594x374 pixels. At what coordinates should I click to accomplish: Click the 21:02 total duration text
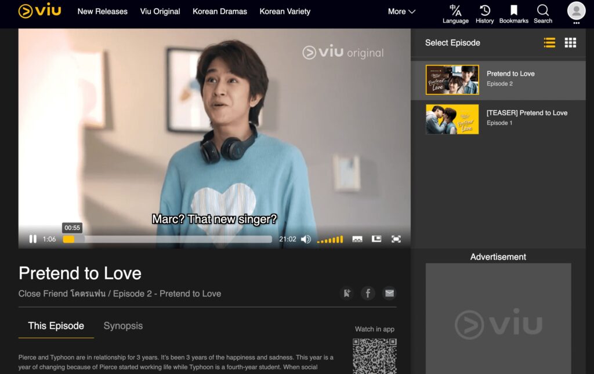point(288,239)
